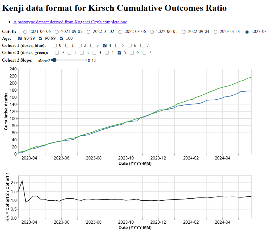Select cutoff 2022-06-05 radio button
Screen dimensions: 267x235
point(152,32)
